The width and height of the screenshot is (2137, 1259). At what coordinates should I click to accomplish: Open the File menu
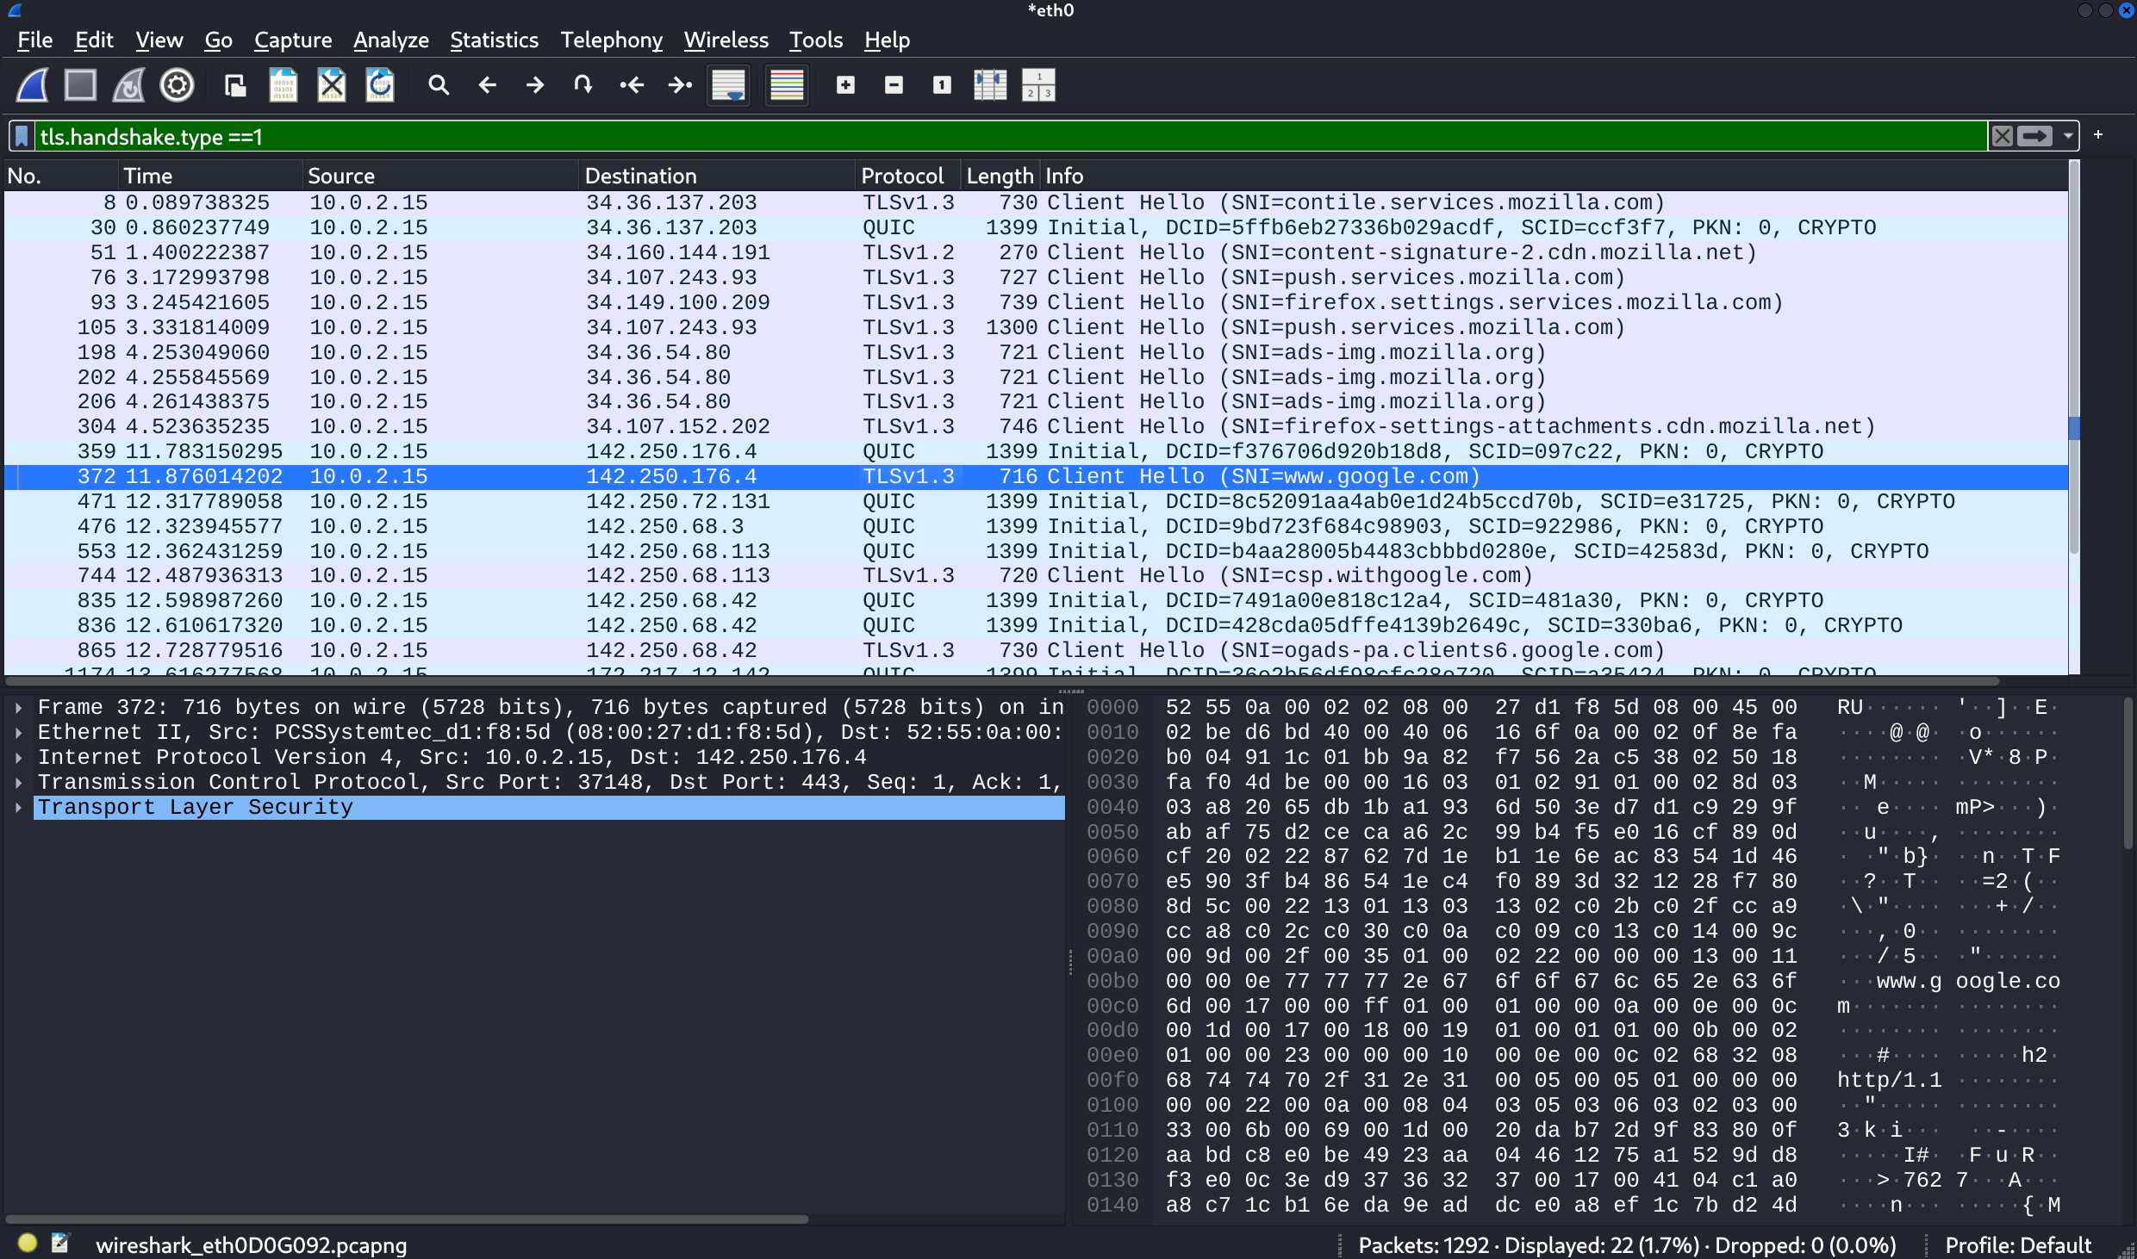point(35,40)
